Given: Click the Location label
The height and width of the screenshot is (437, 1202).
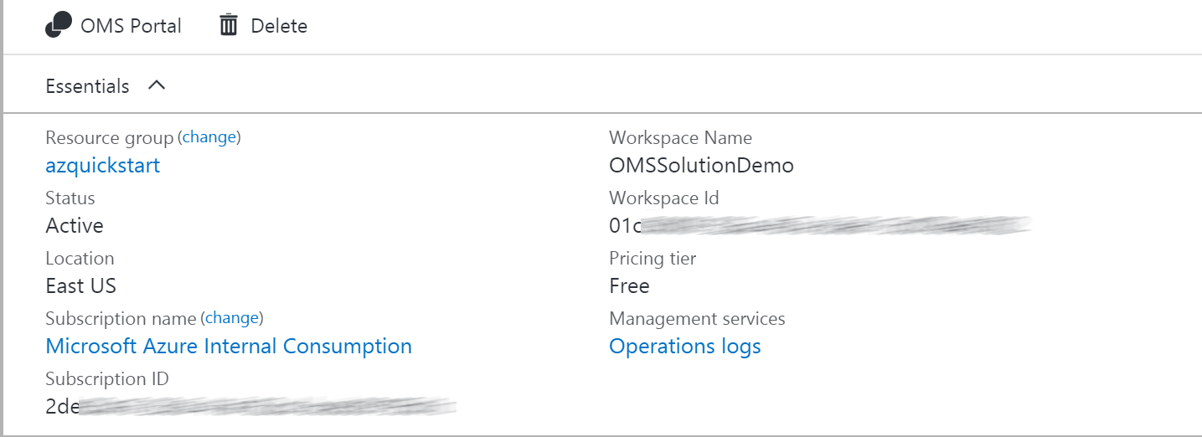Looking at the screenshot, I should pos(80,259).
